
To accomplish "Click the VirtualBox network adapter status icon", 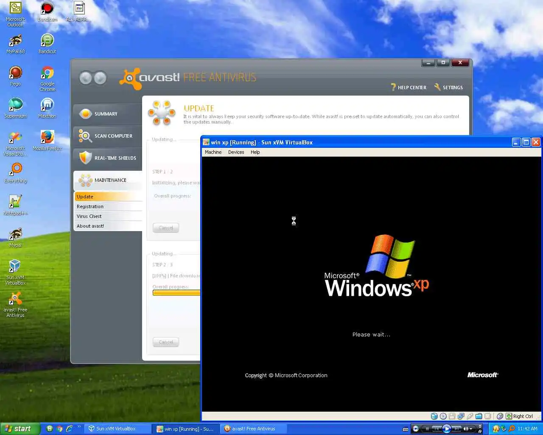I will pos(461,416).
